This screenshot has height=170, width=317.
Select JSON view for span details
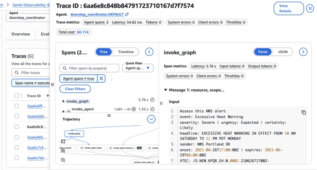tap(283, 52)
